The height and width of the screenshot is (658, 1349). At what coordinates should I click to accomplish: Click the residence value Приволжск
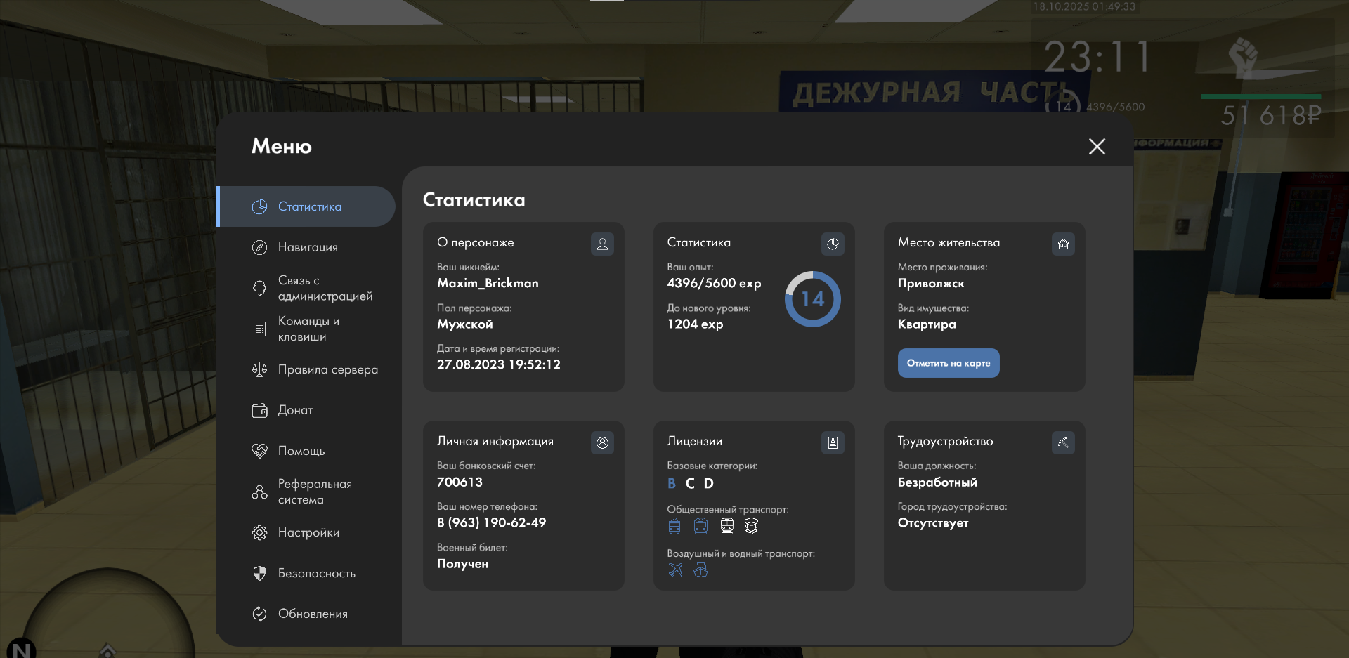[x=931, y=283]
